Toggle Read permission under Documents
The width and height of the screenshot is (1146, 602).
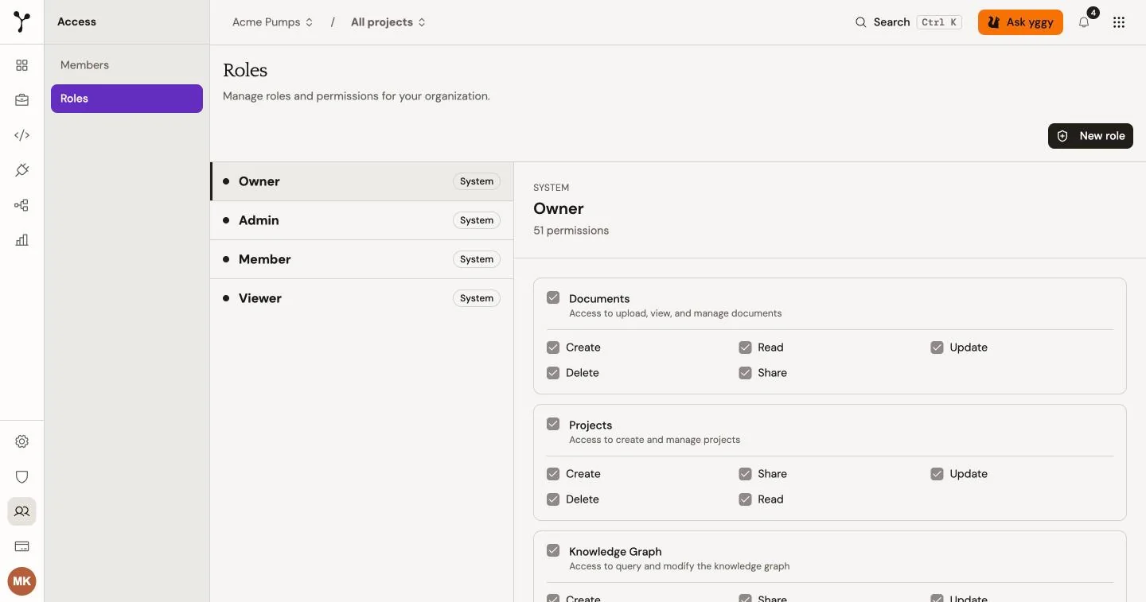[x=745, y=348]
